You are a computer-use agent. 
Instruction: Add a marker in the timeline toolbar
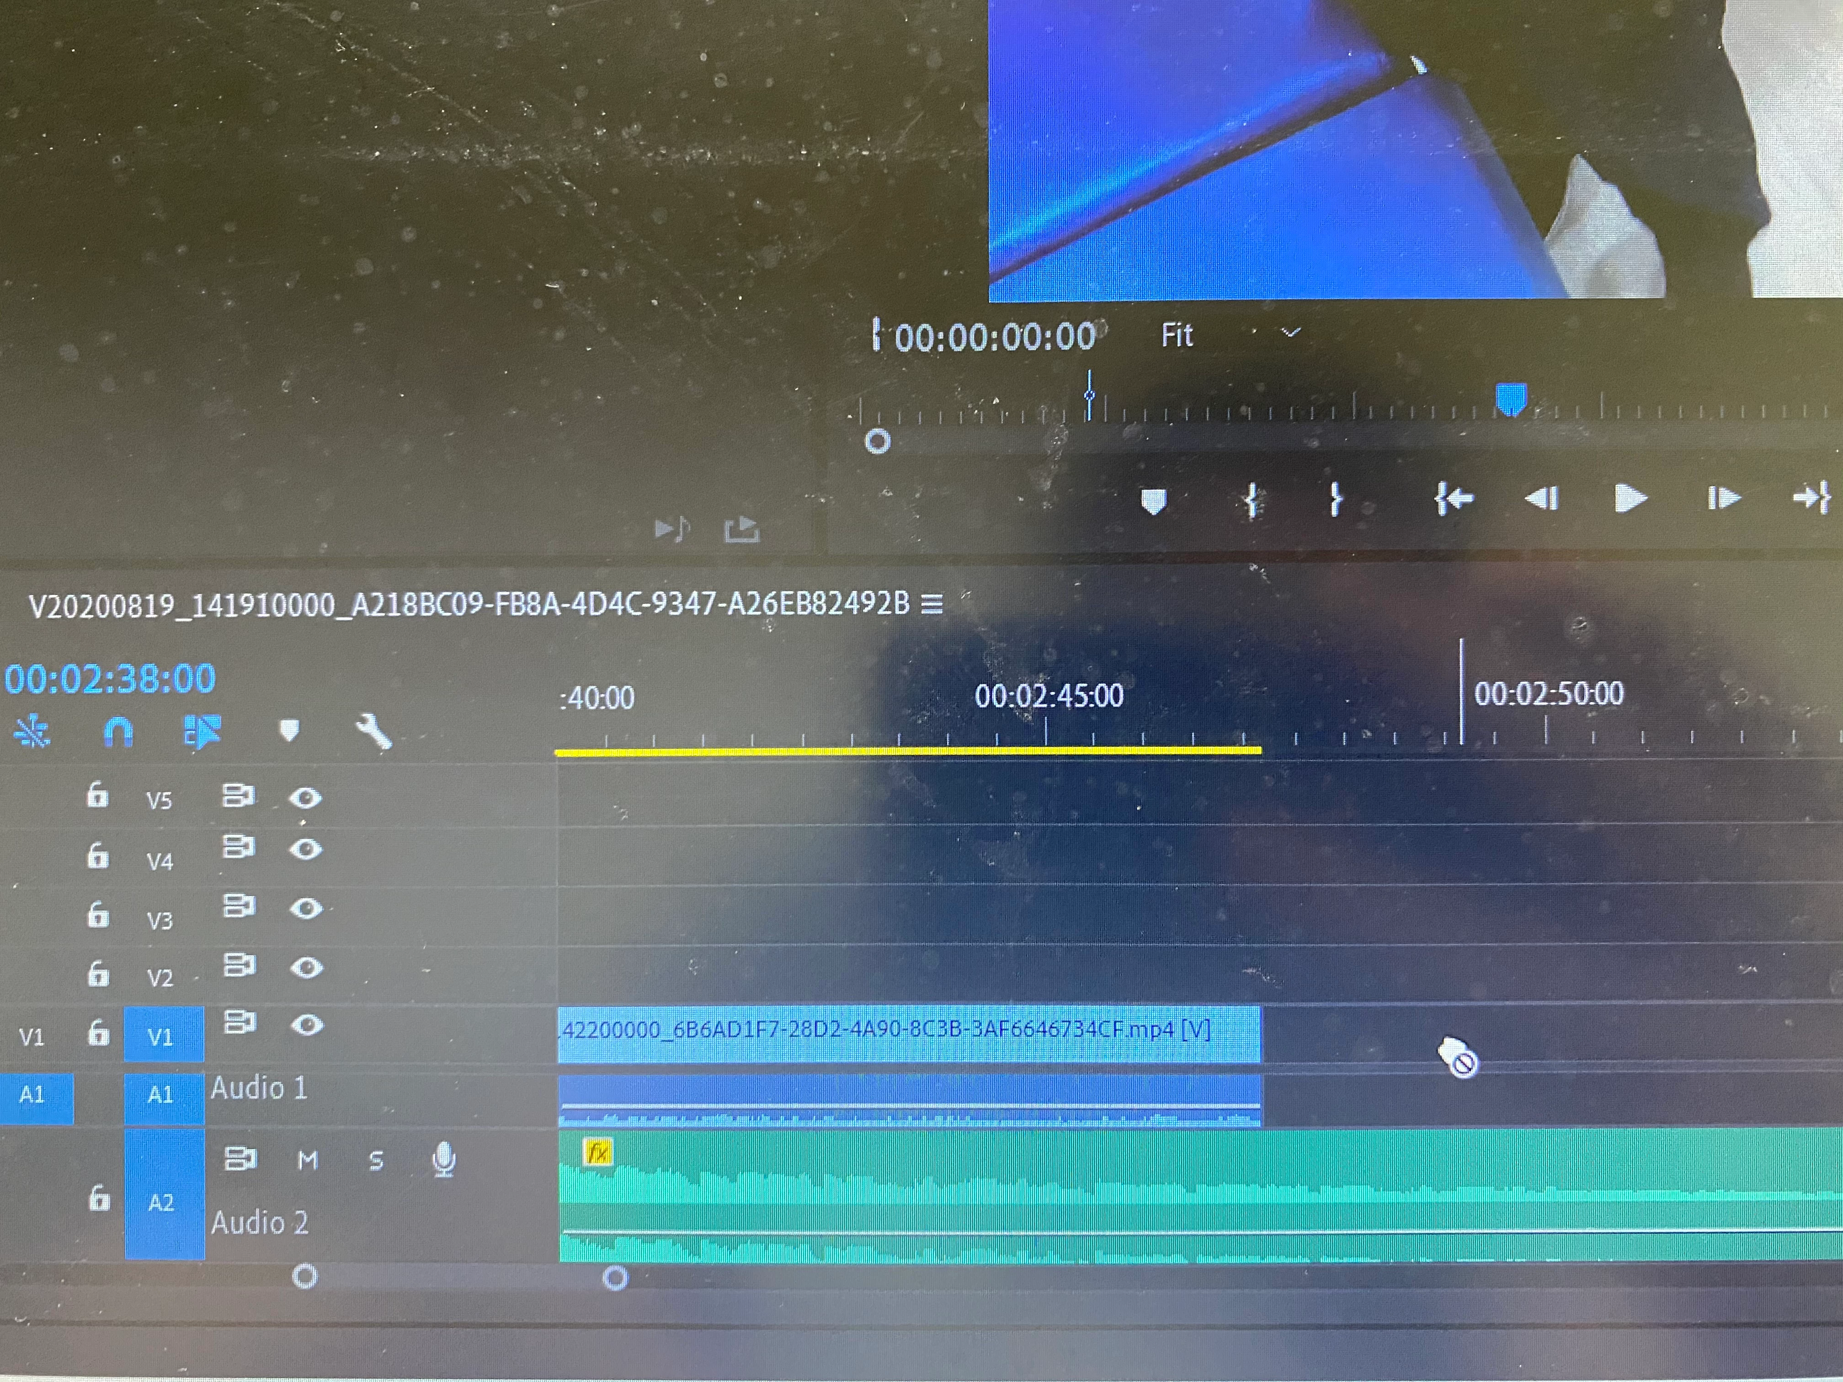tap(289, 731)
